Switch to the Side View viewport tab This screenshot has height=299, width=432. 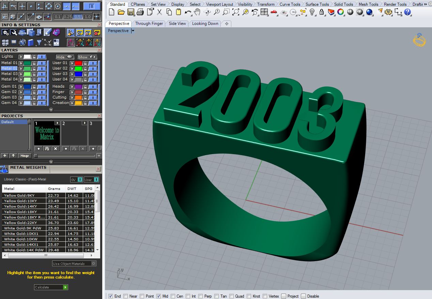pyautogui.click(x=178, y=24)
